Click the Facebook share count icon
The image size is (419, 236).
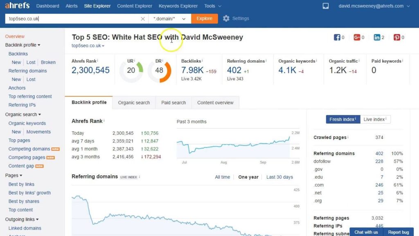(x=337, y=37)
